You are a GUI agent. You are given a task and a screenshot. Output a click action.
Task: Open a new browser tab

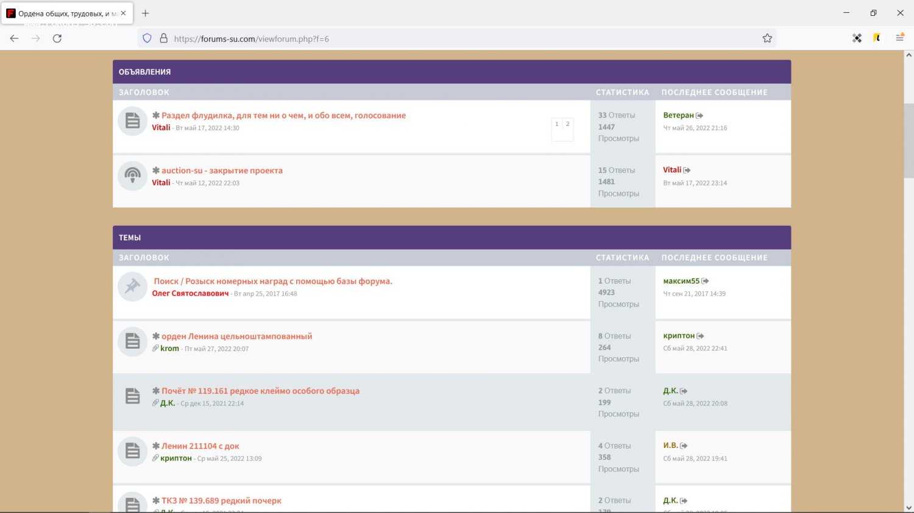145,13
